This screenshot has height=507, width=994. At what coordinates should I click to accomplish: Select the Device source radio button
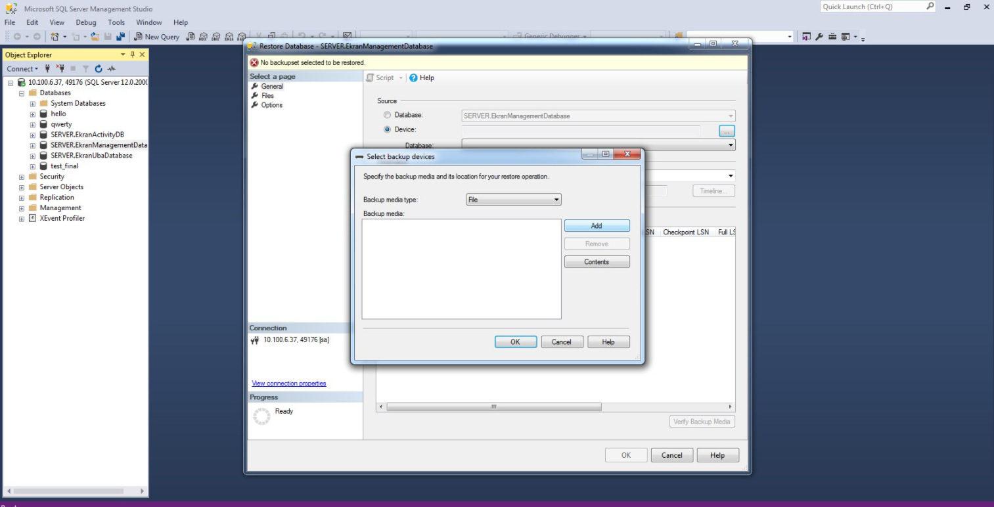[388, 129]
